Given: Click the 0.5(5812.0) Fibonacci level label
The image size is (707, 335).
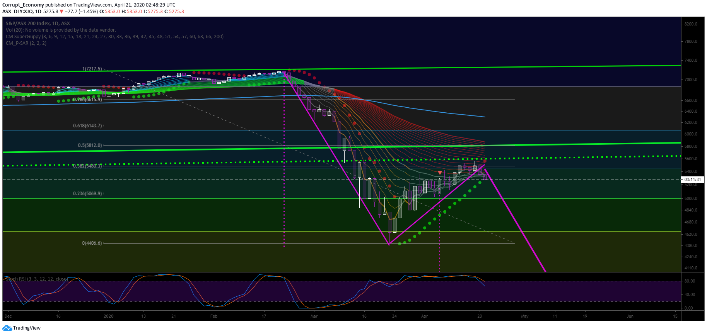Looking at the screenshot, I should click(x=90, y=146).
